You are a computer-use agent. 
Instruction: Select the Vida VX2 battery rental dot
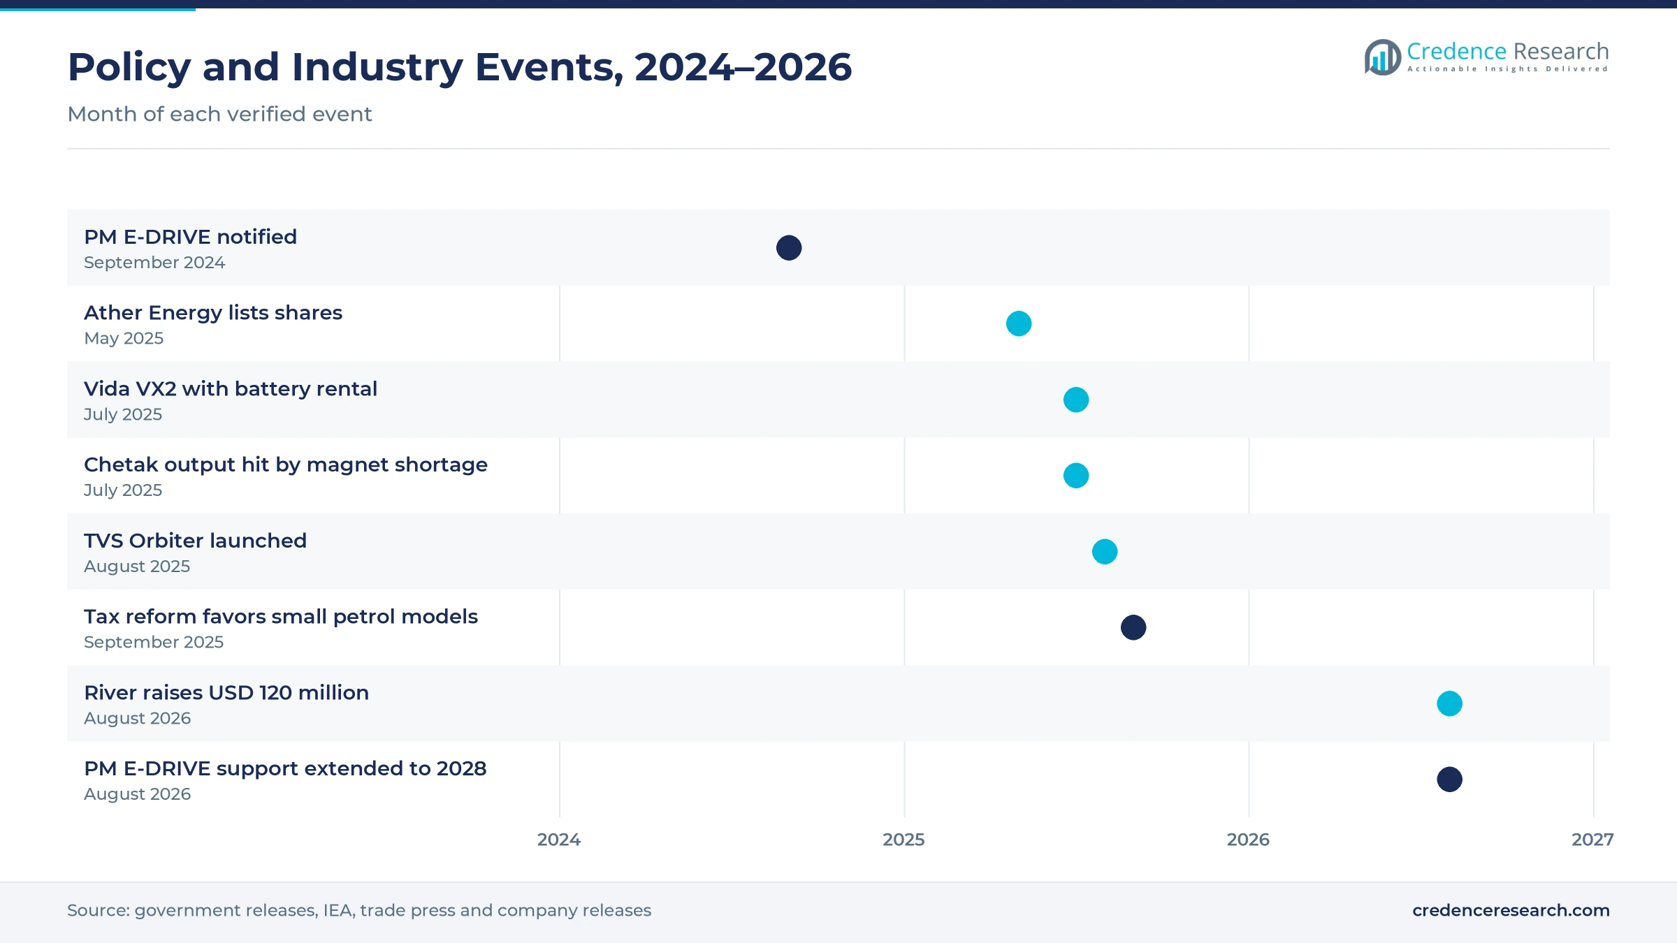click(x=1076, y=400)
